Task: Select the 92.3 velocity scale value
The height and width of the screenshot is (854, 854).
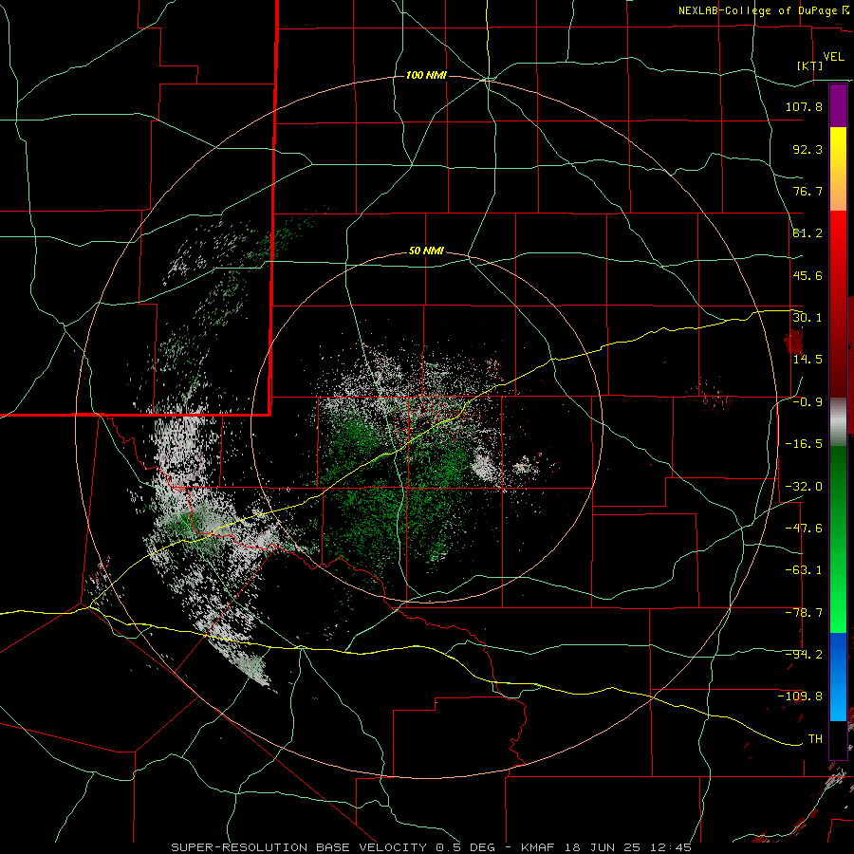Action: coord(808,149)
